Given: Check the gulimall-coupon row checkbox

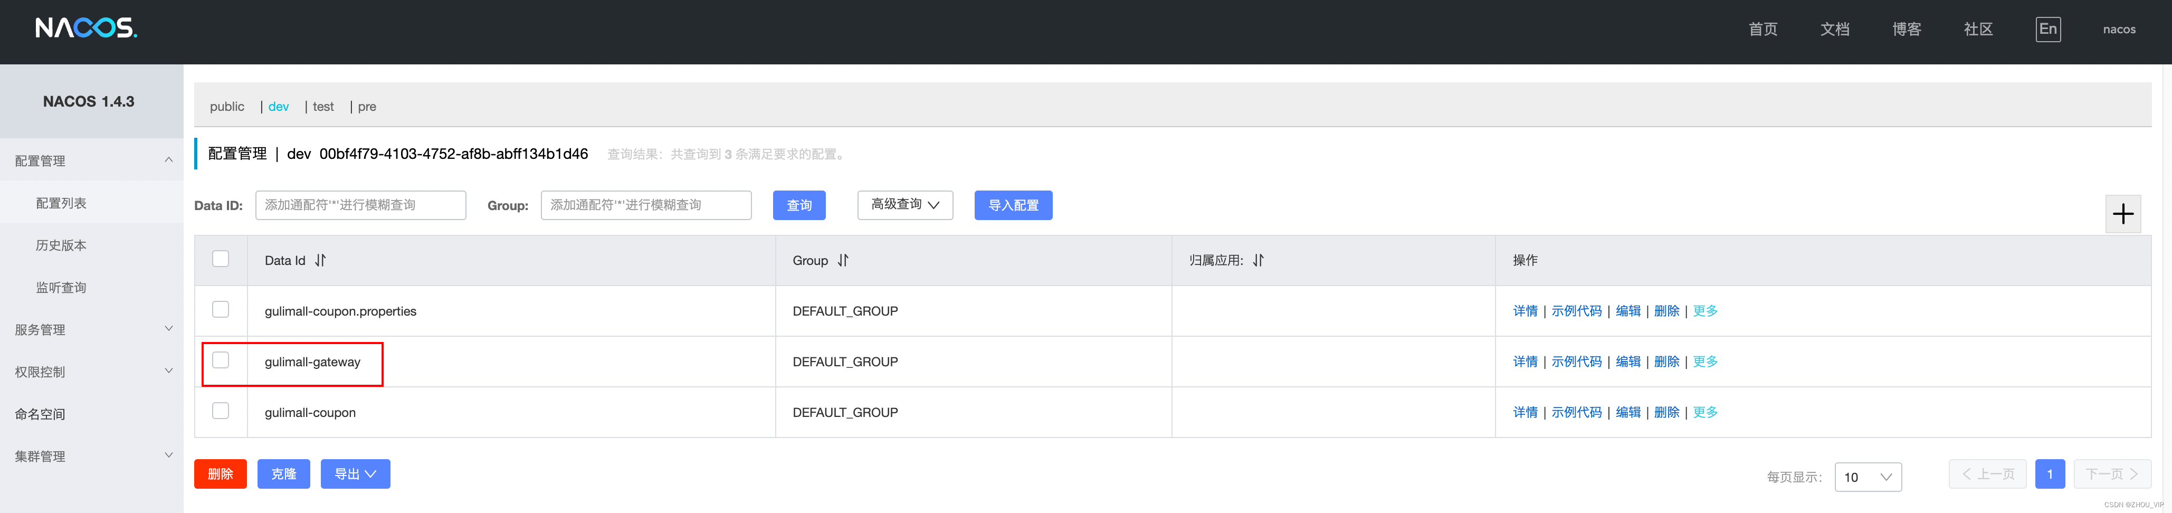Looking at the screenshot, I should point(220,411).
